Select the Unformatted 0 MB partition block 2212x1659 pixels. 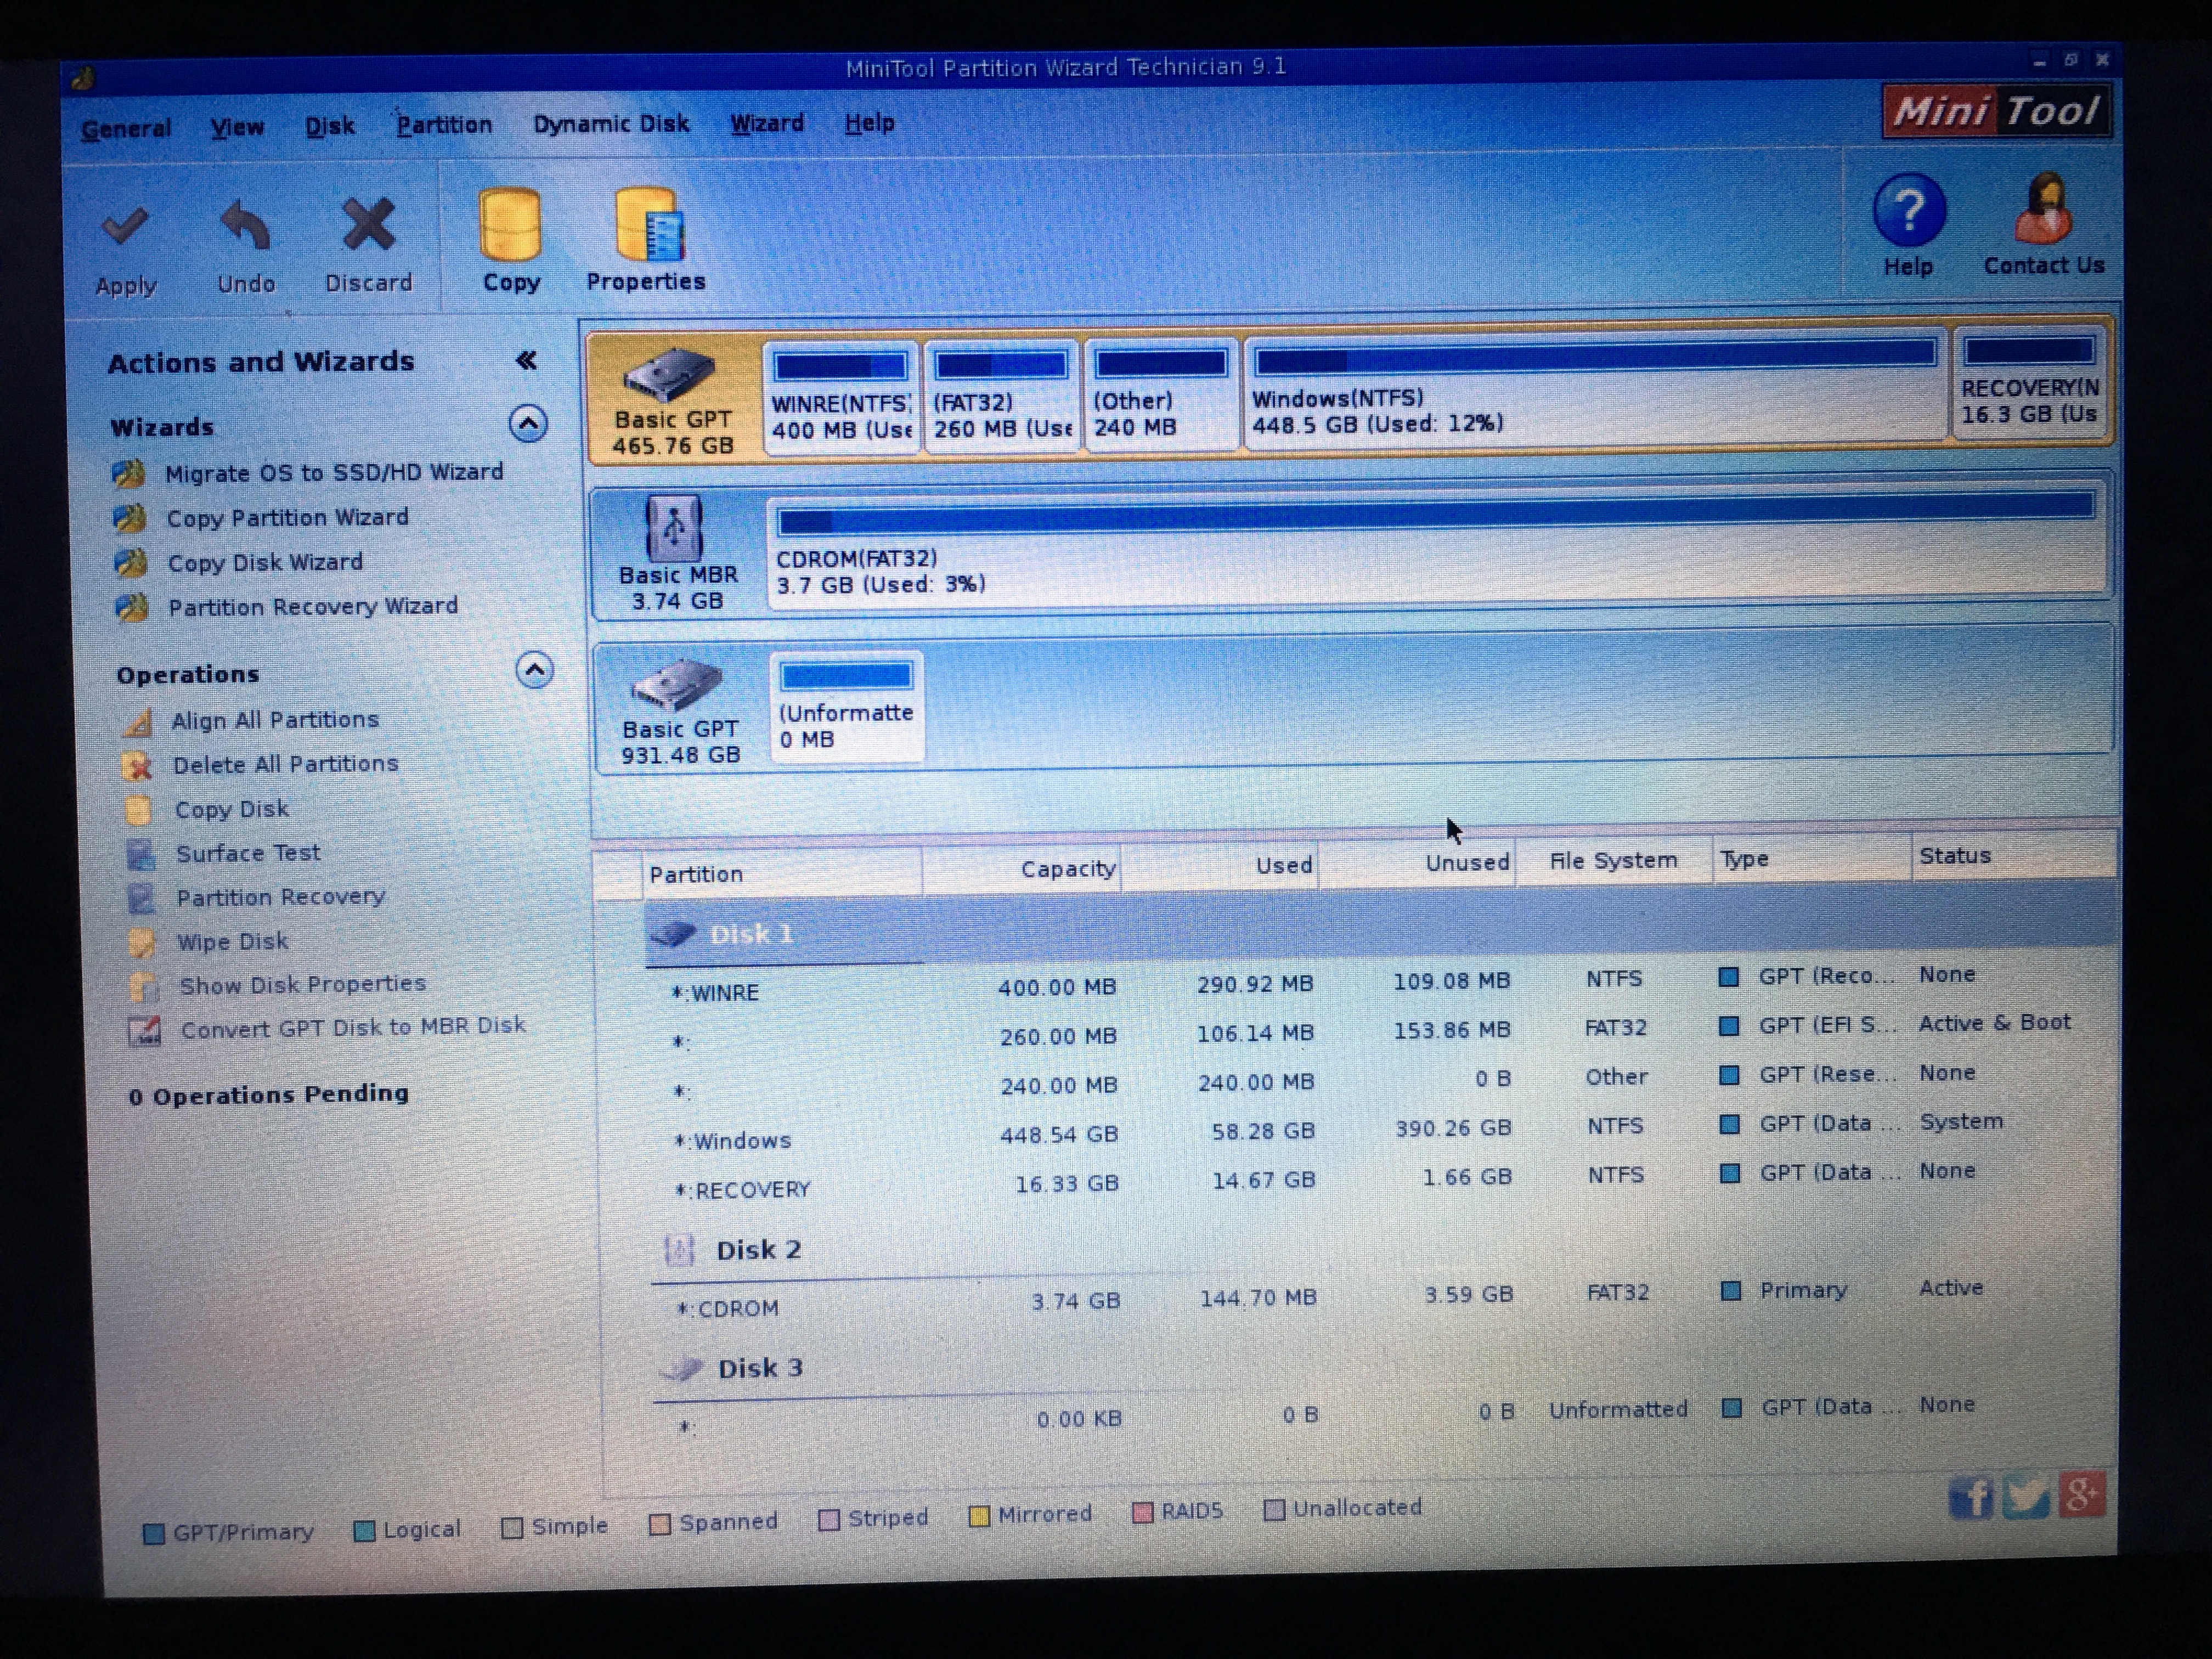point(846,706)
